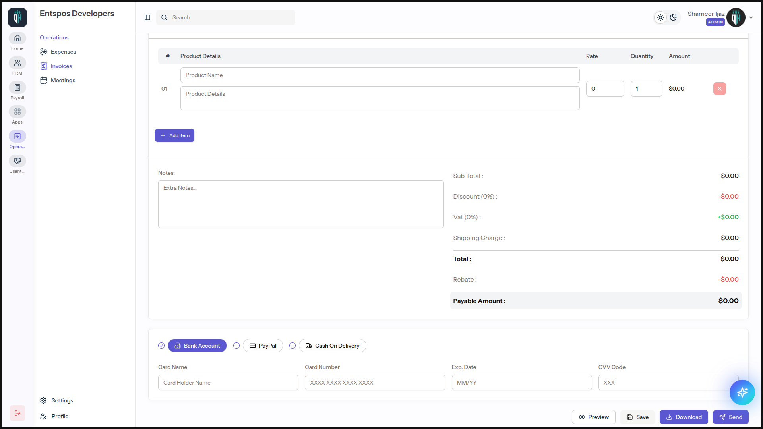This screenshot has height=429, width=763.
Task: Click the search magnifier icon
Action: [164, 17]
